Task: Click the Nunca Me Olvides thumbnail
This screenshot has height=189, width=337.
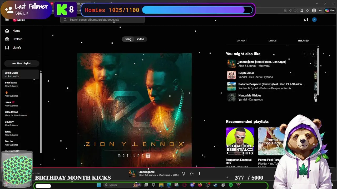Action: pyautogui.click(x=231, y=97)
